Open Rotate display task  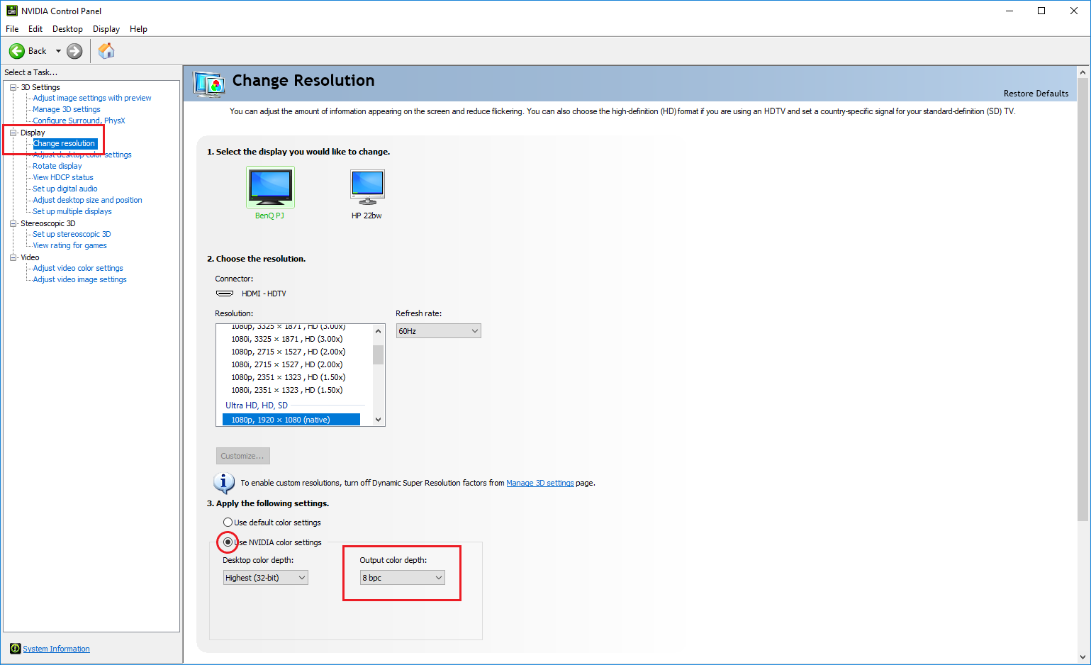click(x=57, y=166)
